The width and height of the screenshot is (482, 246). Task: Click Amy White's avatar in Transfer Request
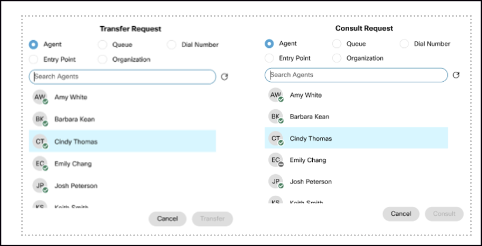tap(39, 98)
